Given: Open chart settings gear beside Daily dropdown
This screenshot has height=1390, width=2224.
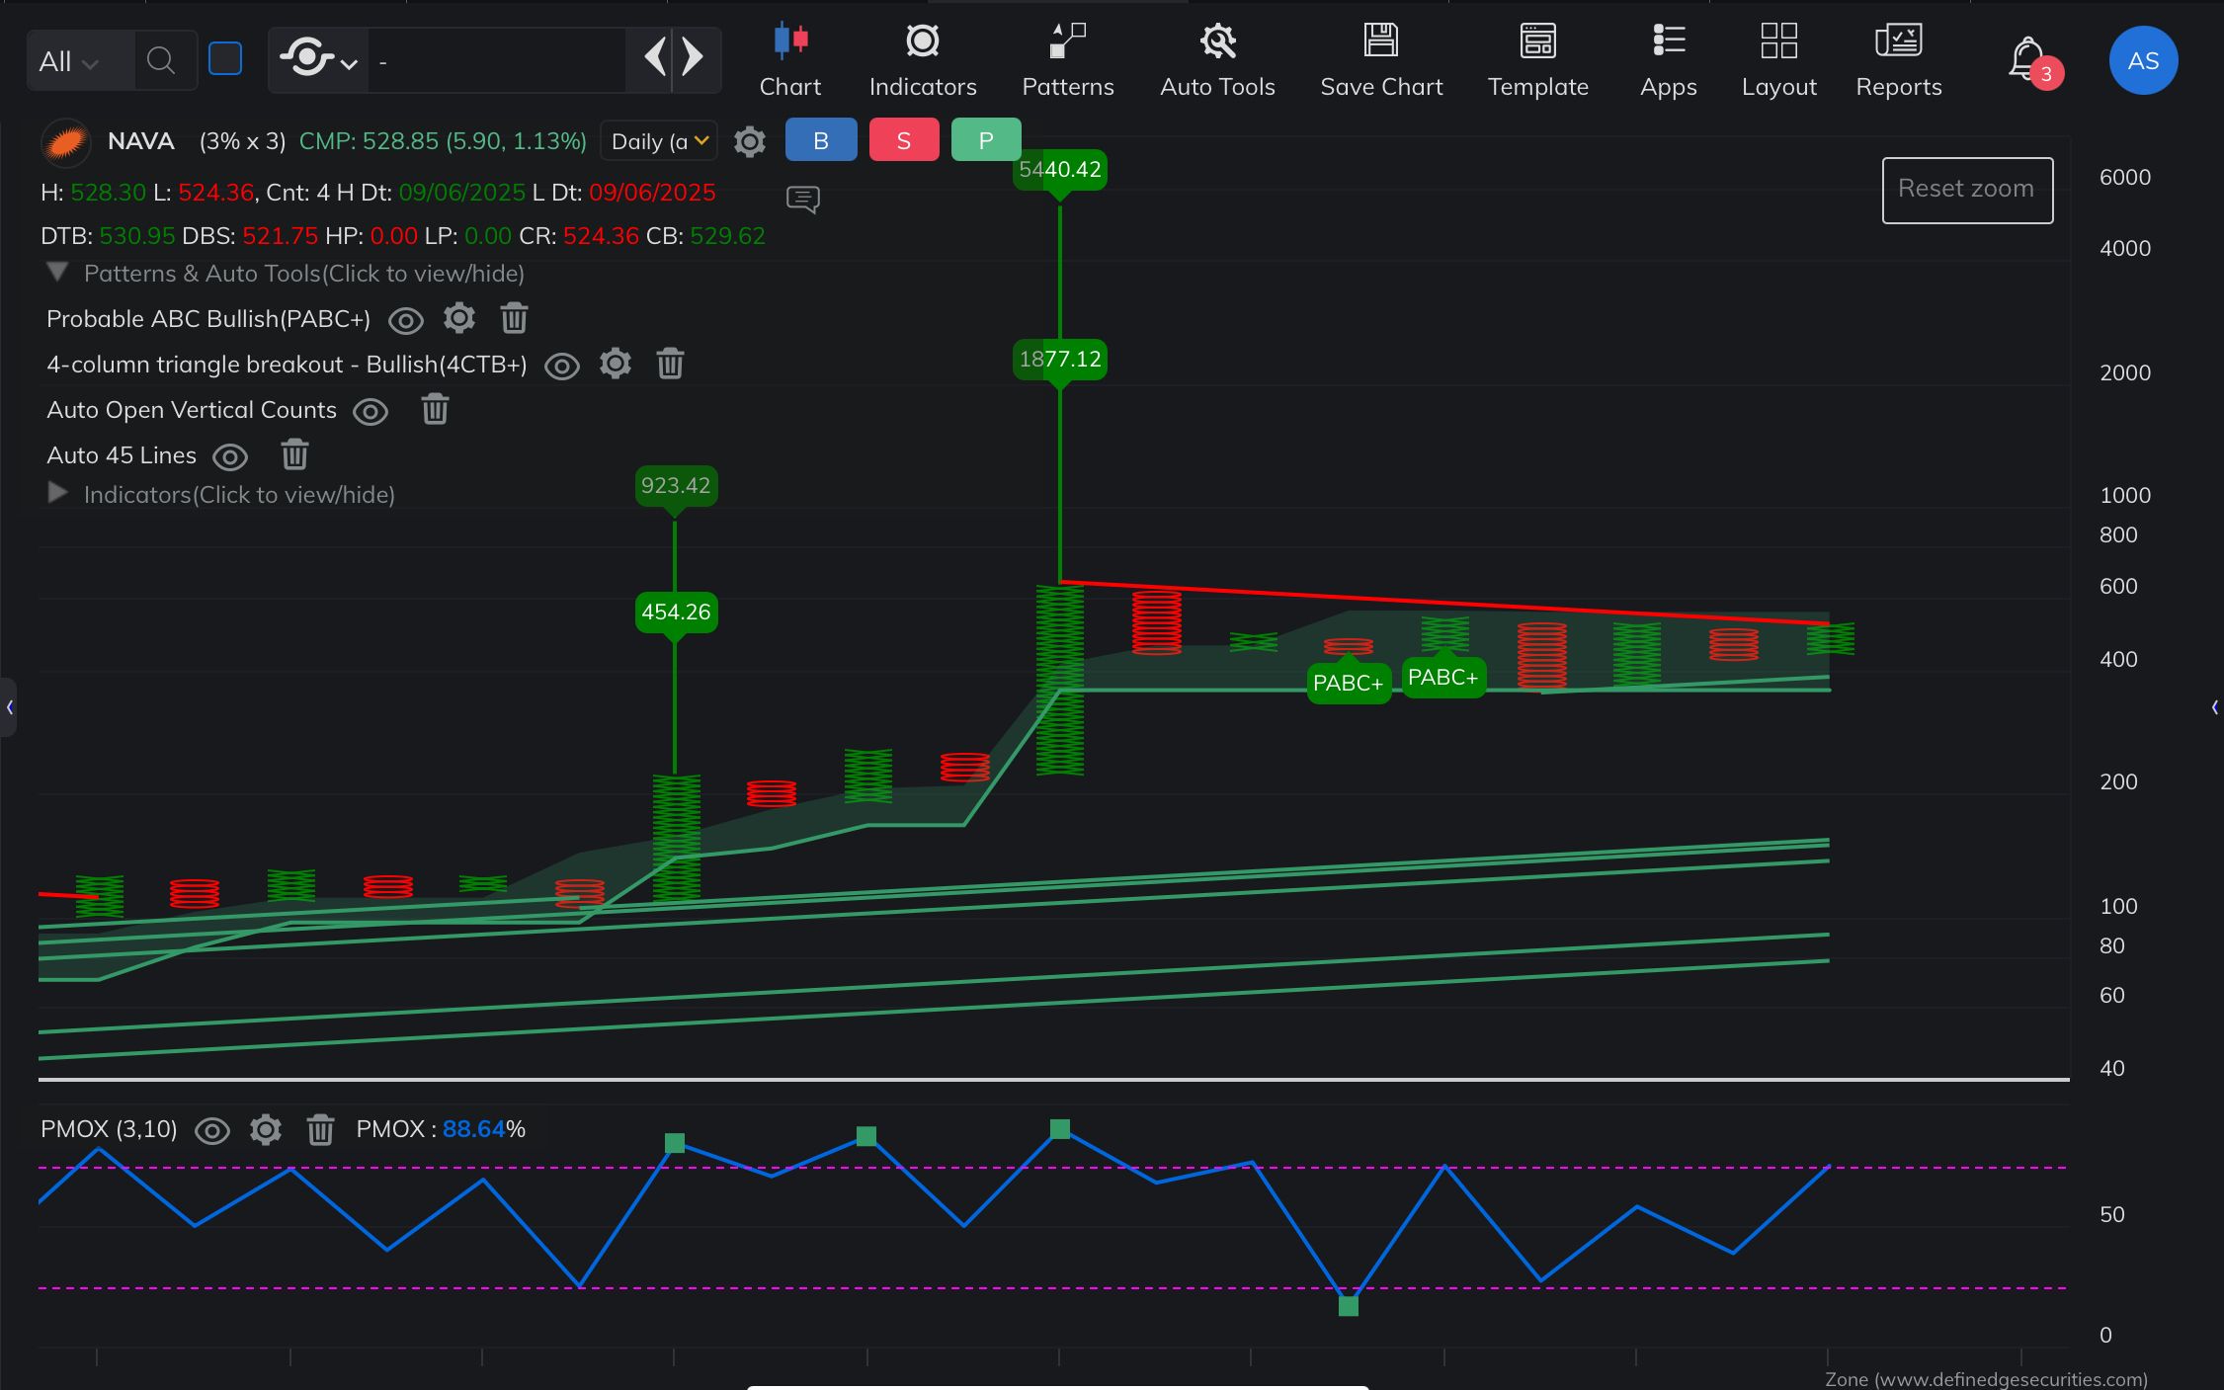Looking at the screenshot, I should (750, 142).
